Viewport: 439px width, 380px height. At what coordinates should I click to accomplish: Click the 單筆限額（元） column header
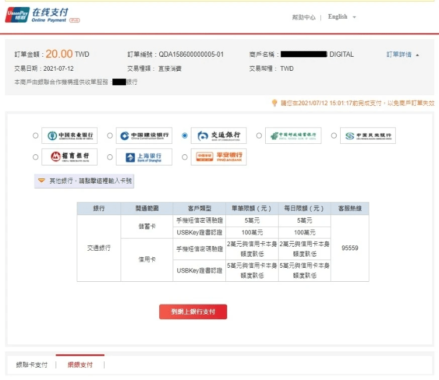pyautogui.click(x=252, y=208)
